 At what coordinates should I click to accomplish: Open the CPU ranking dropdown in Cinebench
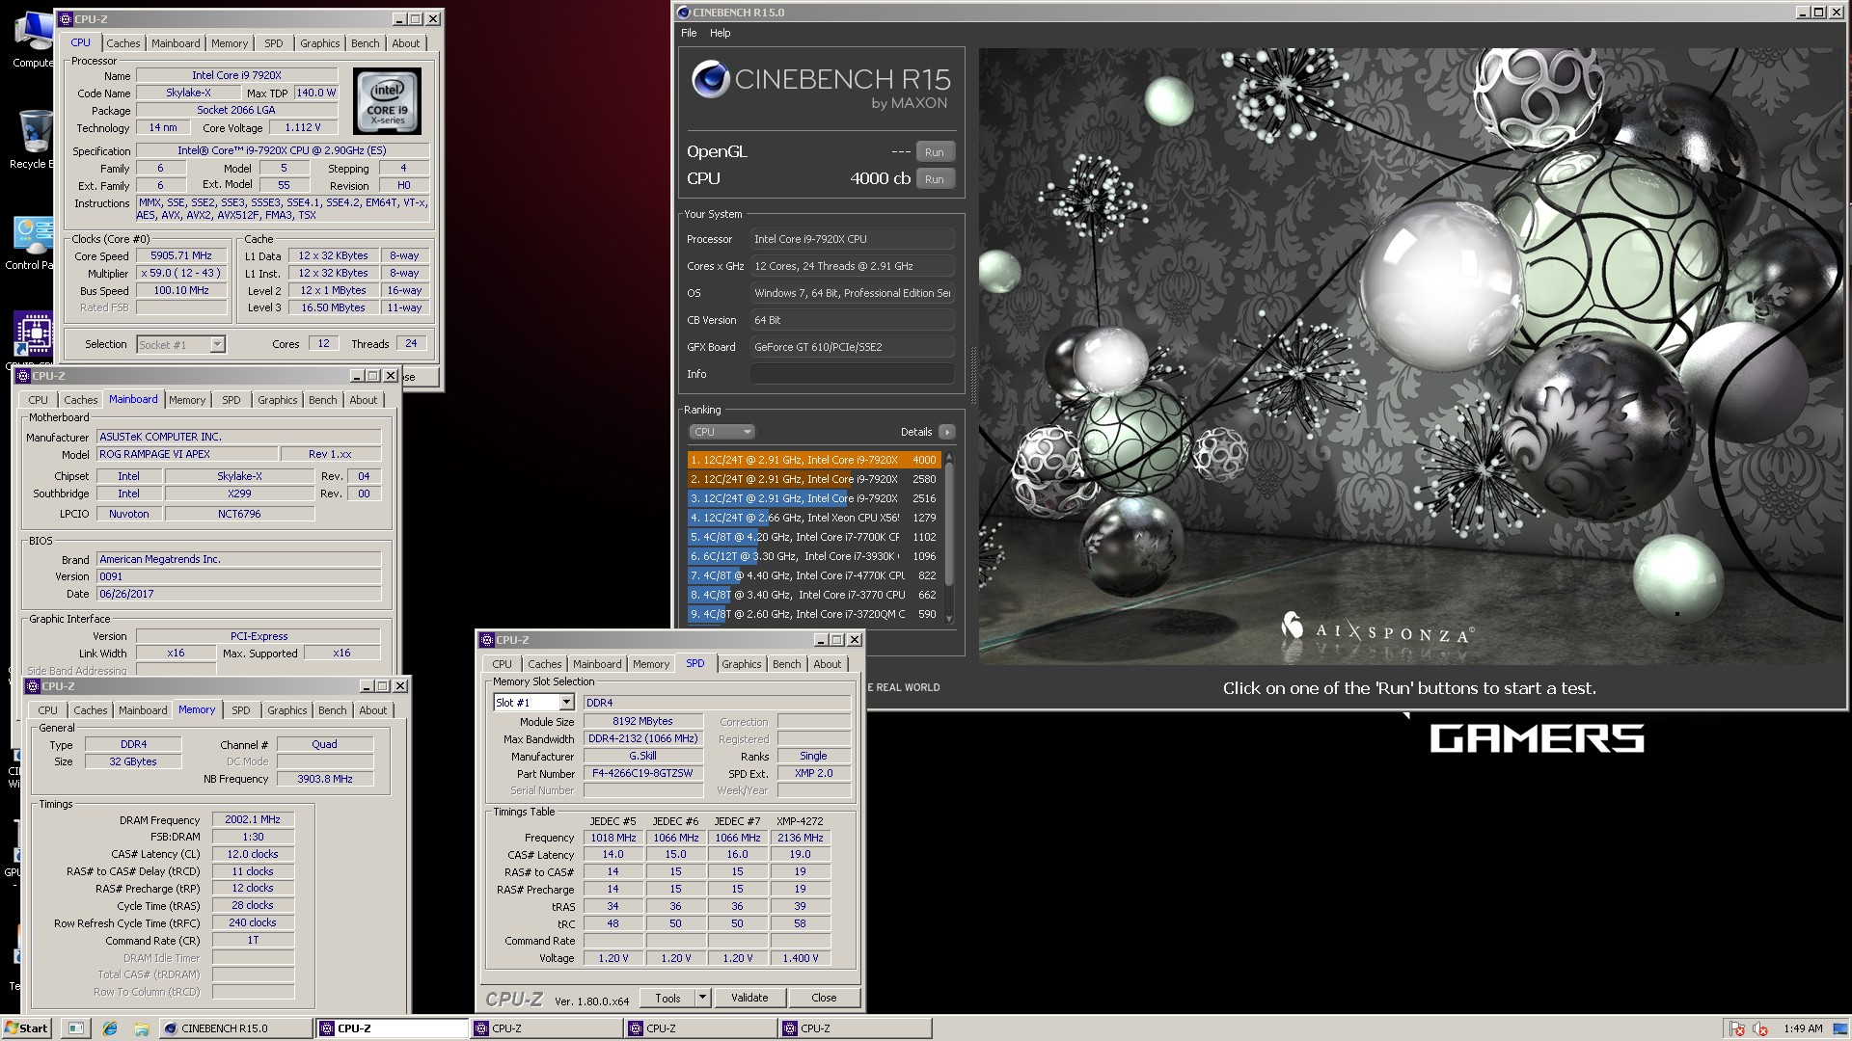[722, 432]
